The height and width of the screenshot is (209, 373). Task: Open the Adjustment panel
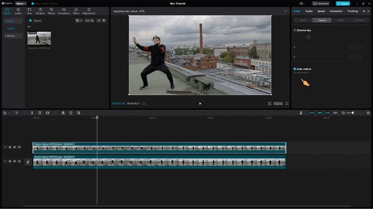click(x=89, y=11)
